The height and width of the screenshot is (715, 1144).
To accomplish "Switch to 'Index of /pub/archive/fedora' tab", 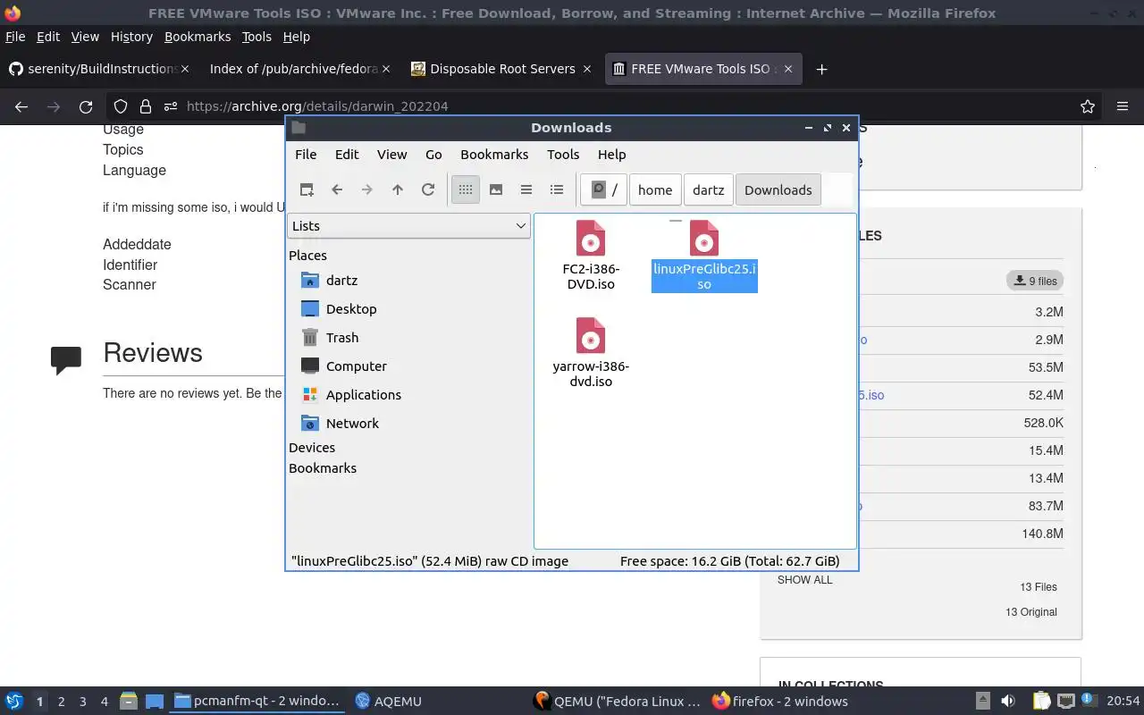I will coord(299,69).
